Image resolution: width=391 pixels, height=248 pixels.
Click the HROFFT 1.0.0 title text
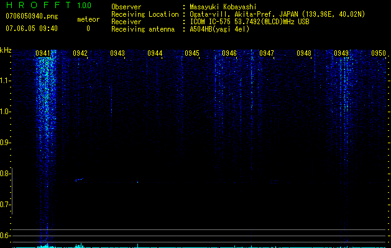click(x=48, y=5)
